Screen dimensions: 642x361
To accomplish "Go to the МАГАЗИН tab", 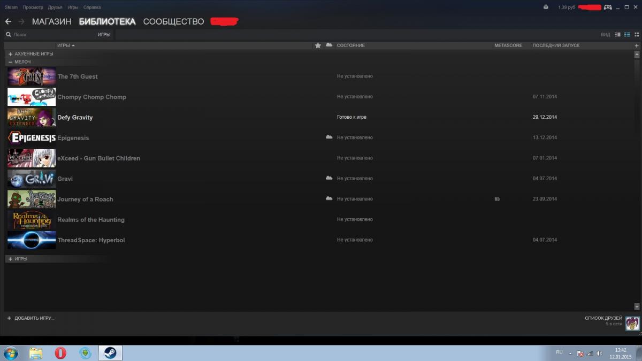I will pos(51,22).
